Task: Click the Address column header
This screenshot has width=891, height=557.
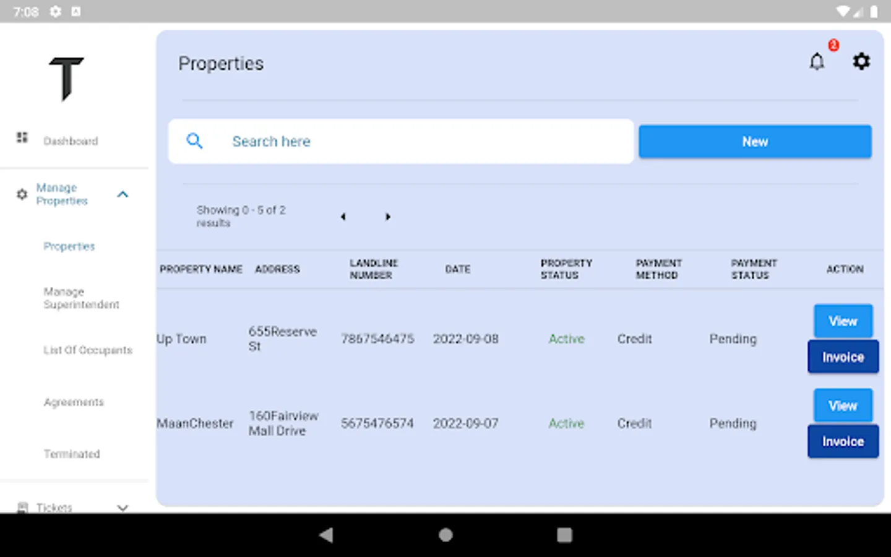Action: (x=277, y=269)
